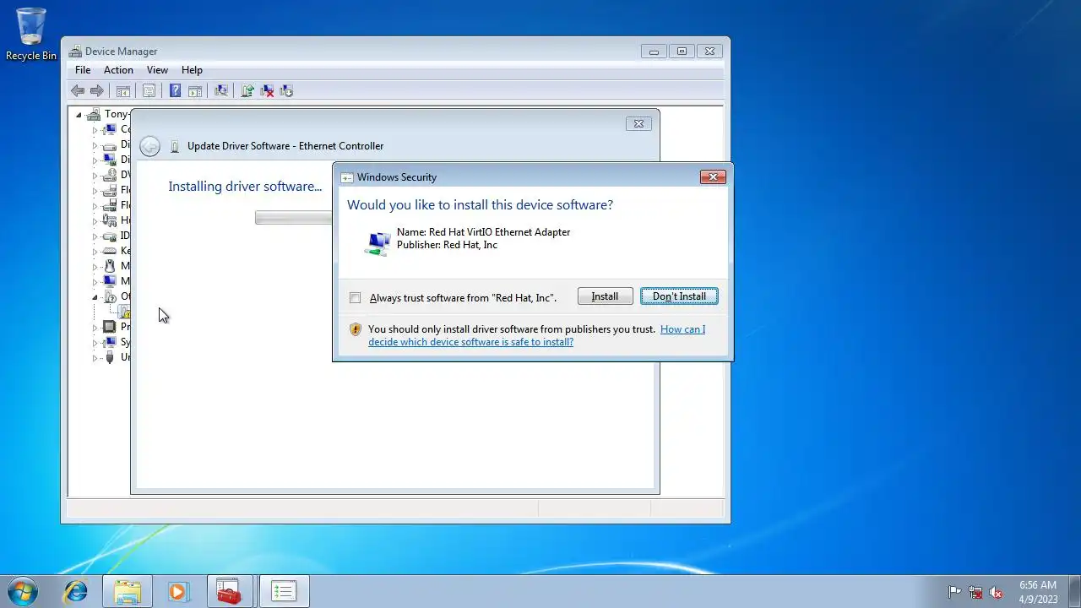1081x608 pixels.
Task: Expand the Processors tree node
Action: click(95, 328)
